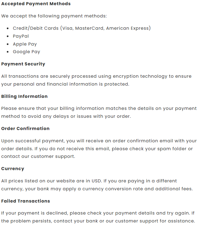
Task: Select the PayPal list item
Action: tap(21, 36)
